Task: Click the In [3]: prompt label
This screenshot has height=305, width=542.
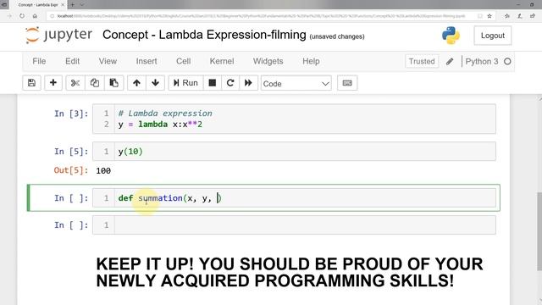Action: point(71,114)
